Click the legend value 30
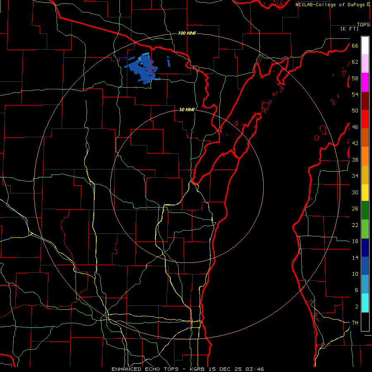 (x=355, y=192)
